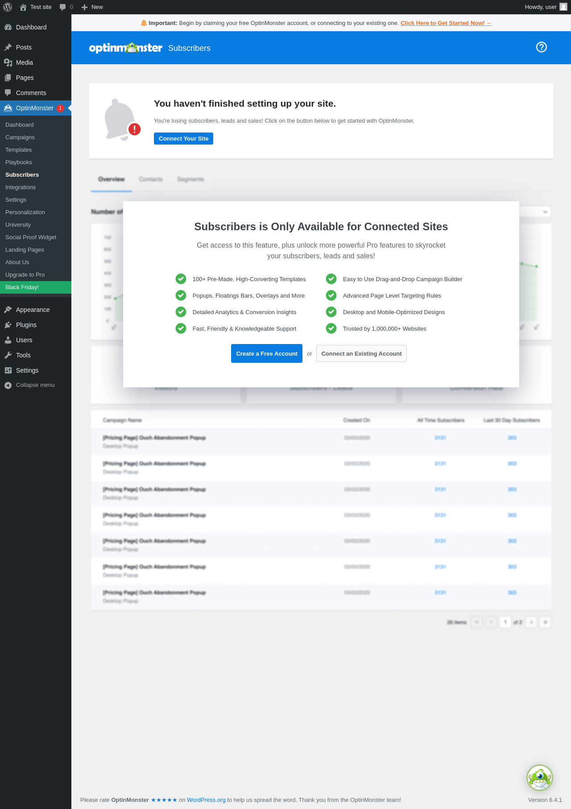Go to Campaigns submenu item
This screenshot has width=571, height=809.
coord(36,137)
